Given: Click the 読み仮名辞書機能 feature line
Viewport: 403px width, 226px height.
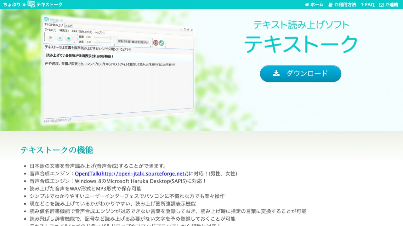Looking at the screenshot, I should [x=168, y=211].
